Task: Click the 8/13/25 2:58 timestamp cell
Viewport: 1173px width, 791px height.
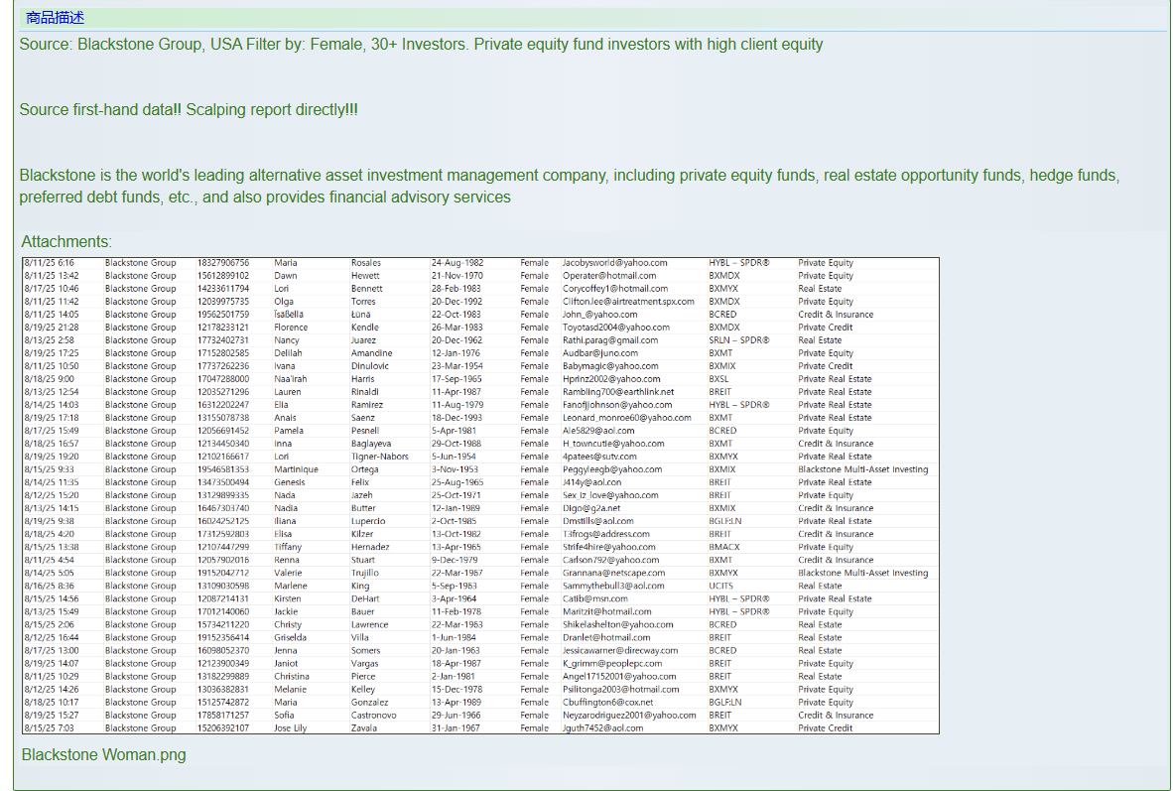Action: pyautogui.click(x=49, y=340)
